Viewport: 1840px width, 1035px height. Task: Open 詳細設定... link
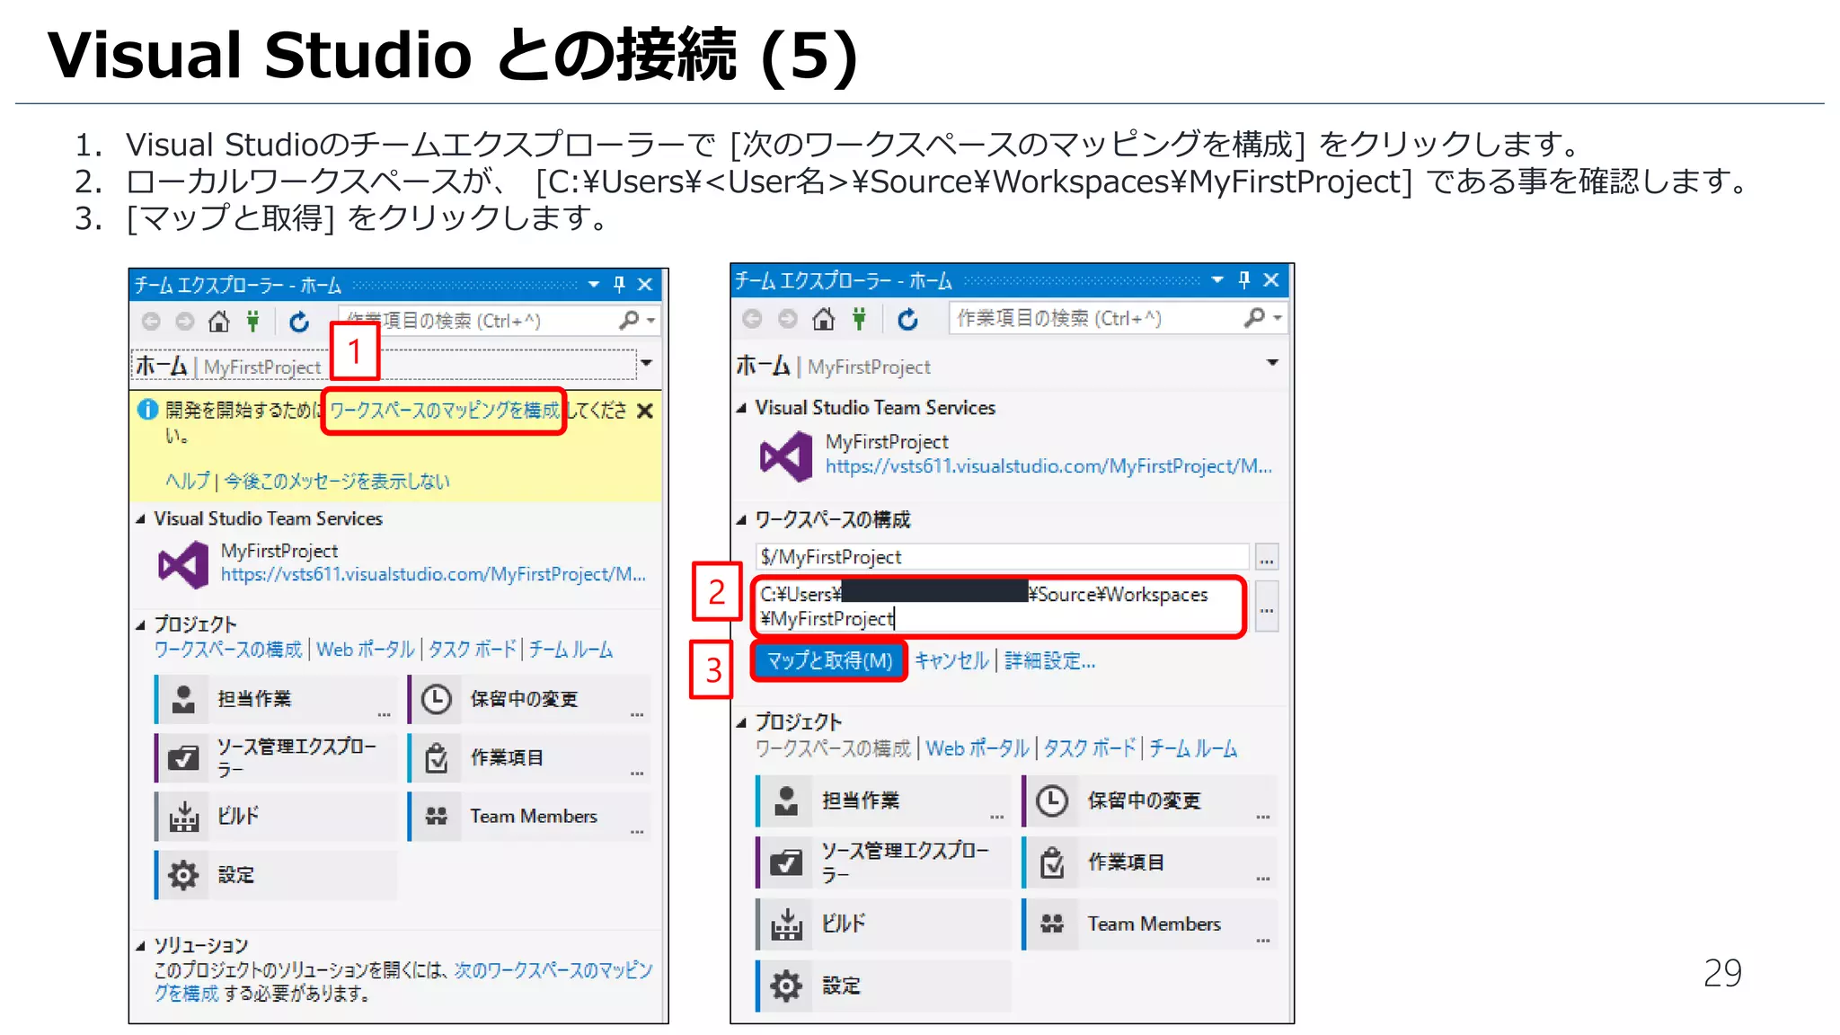(1049, 660)
